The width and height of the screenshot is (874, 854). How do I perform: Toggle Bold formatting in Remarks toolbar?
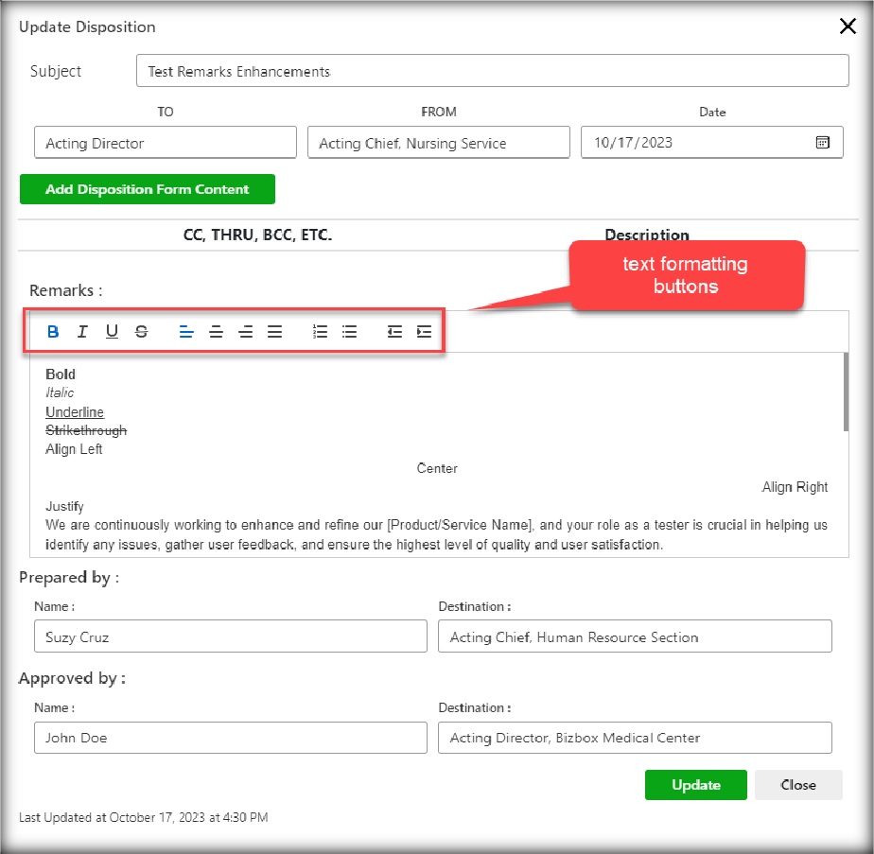tap(53, 332)
